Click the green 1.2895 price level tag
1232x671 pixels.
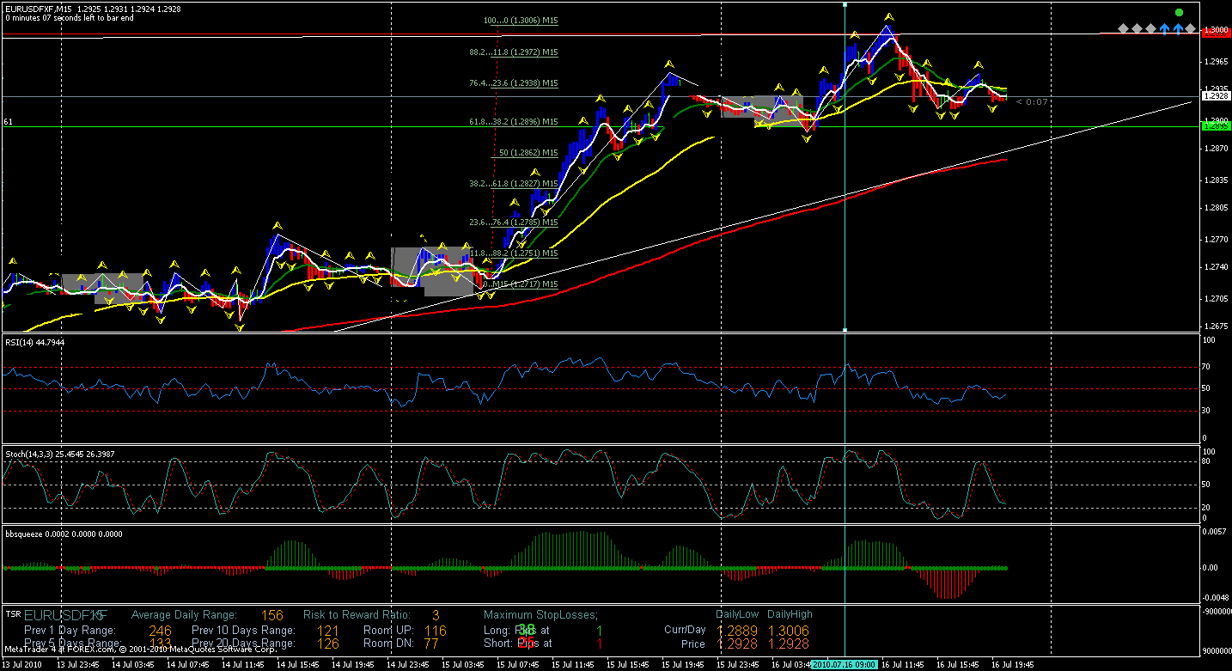[x=1217, y=127]
